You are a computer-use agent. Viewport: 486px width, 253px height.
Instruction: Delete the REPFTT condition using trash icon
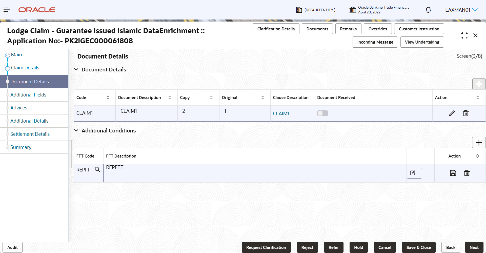coord(467,173)
